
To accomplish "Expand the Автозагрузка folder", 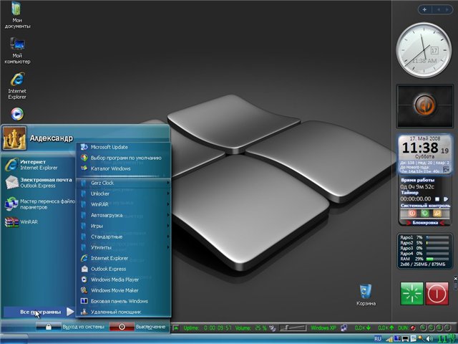I will 123,215.
